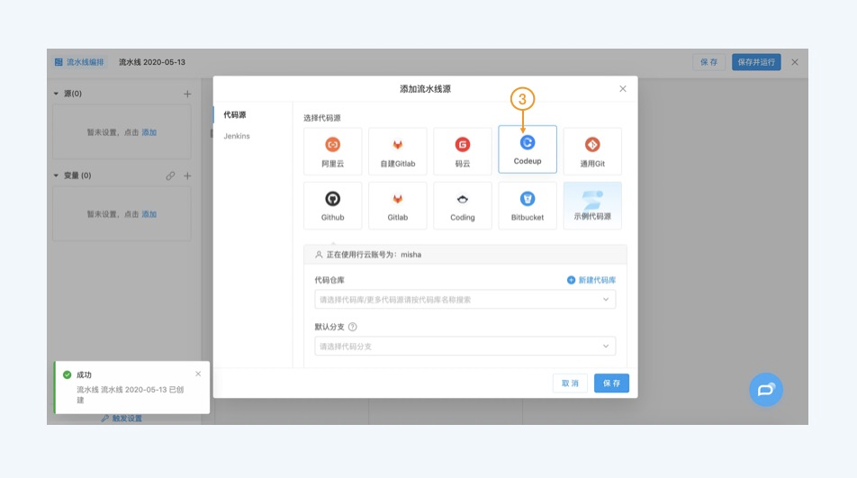Choose Github as code source
857x478 pixels.
tap(332, 205)
